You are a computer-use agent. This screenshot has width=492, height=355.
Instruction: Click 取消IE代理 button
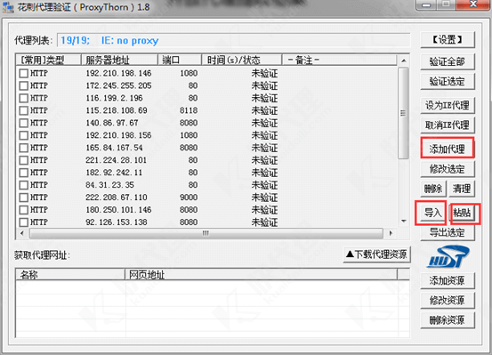(x=448, y=125)
